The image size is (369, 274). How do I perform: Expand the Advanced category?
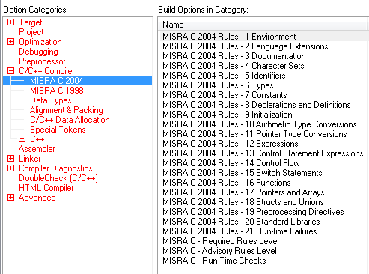pos(10,198)
